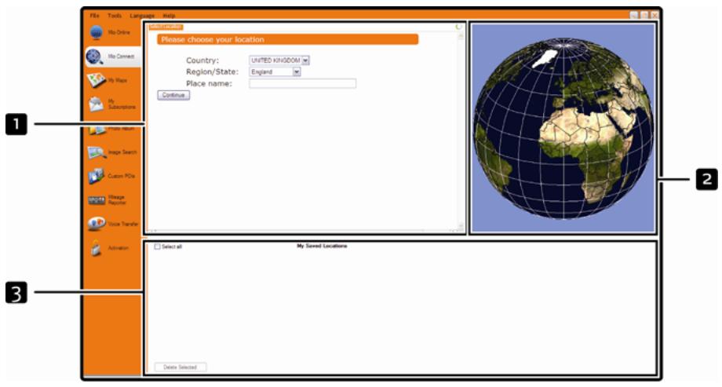Image resolution: width=722 pixels, height=387 pixels.
Task: Open My Maps from the sidebar
Action: pyautogui.click(x=108, y=81)
